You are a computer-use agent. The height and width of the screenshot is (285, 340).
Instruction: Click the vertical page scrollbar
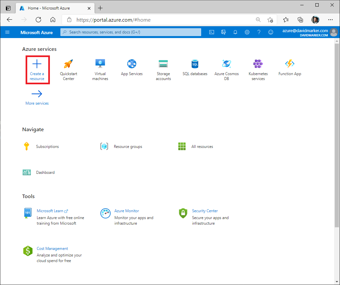coord(336,135)
